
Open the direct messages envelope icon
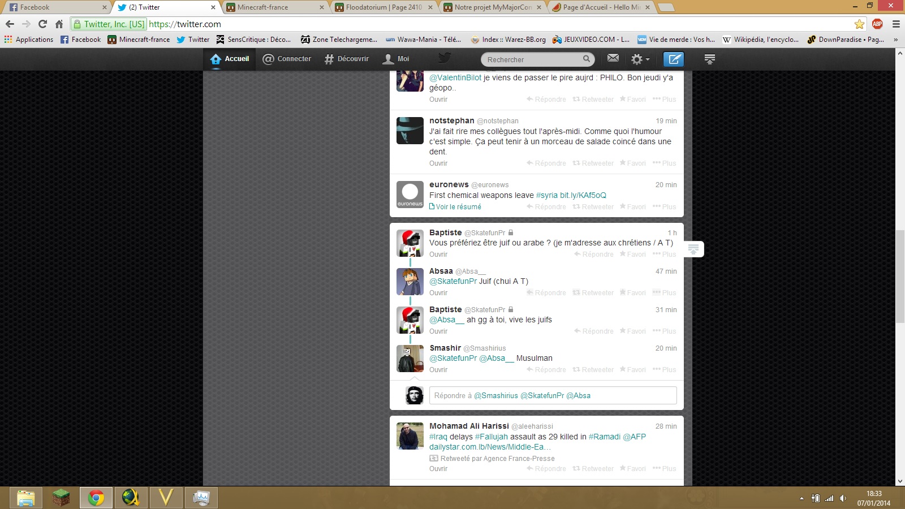pos(613,58)
